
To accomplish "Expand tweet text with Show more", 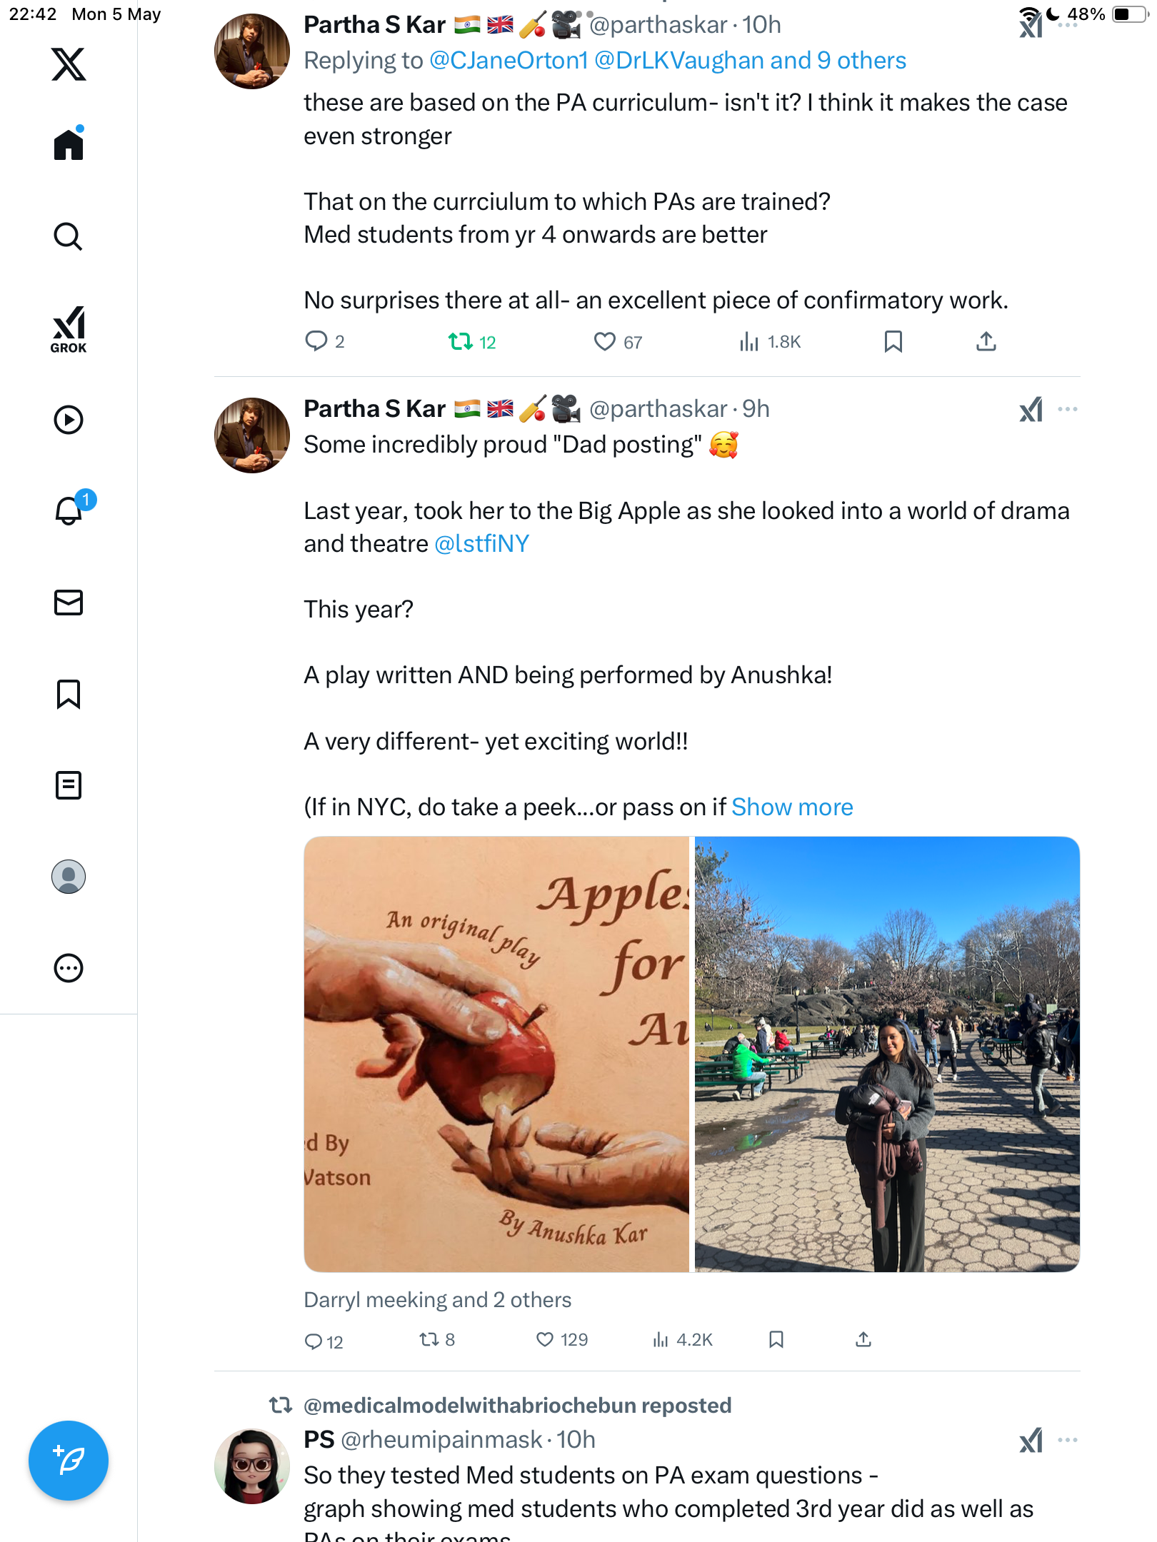I will pyautogui.click(x=792, y=807).
